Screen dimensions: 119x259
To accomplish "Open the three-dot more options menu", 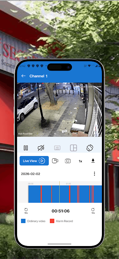I will click(x=94, y=174).
